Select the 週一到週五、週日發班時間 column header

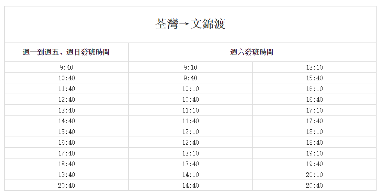click(x=66, y=52)
